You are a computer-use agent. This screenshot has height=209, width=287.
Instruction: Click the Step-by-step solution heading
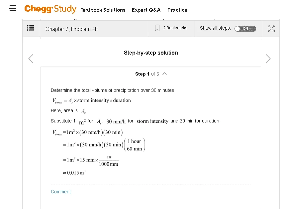click(151, 53)
